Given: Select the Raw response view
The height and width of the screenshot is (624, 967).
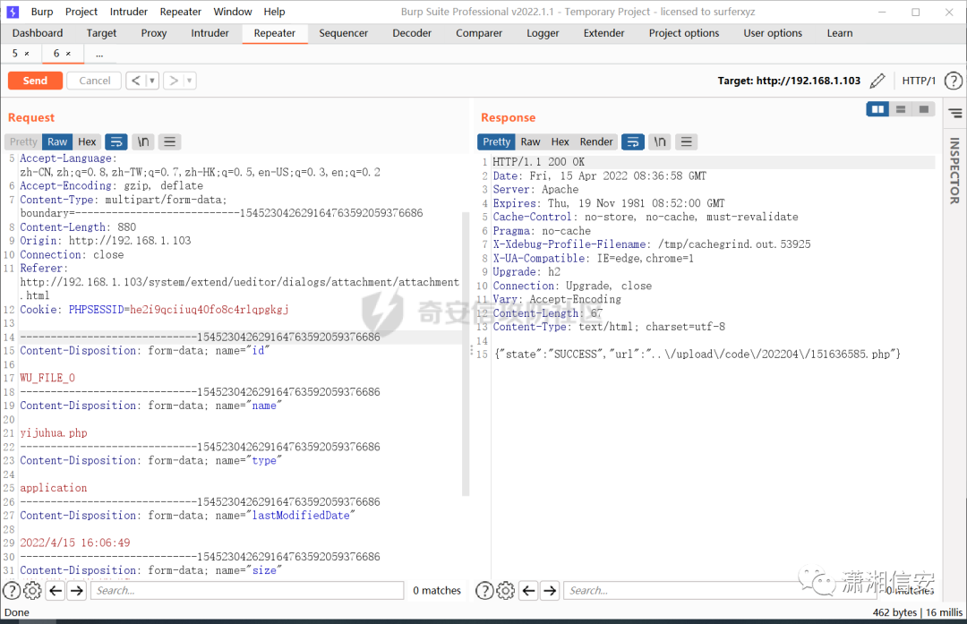Looking at the screenshot, I should click(x=530, y=141).
